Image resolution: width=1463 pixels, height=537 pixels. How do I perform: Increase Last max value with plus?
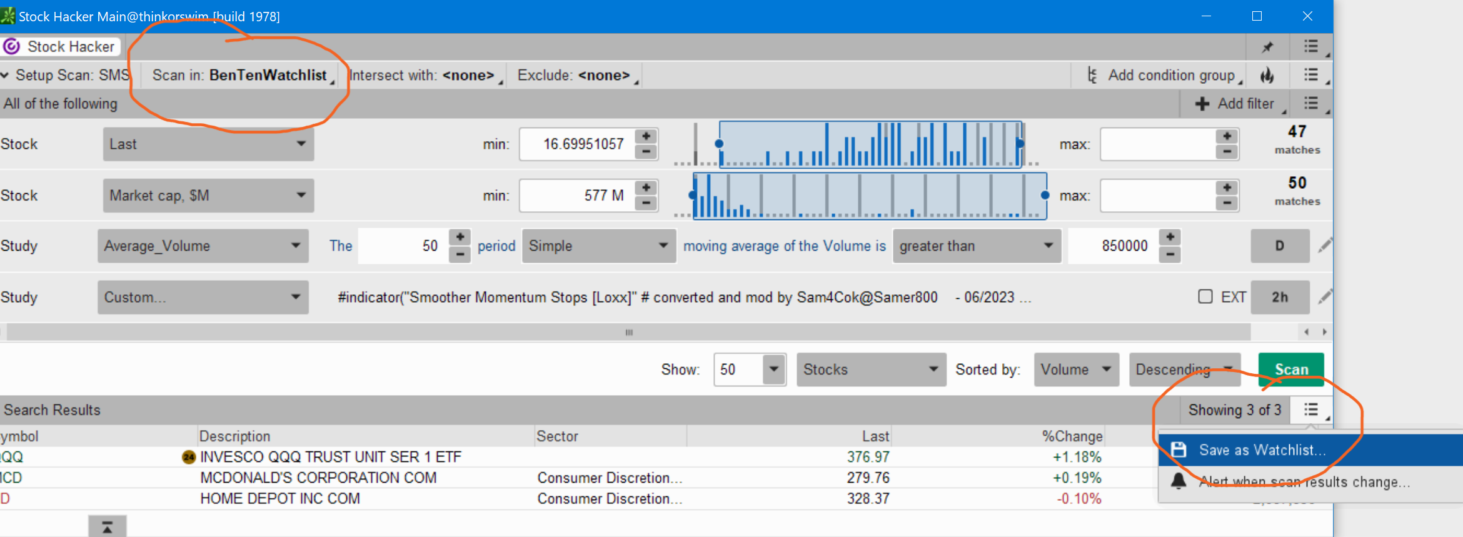pos(1227,136)
